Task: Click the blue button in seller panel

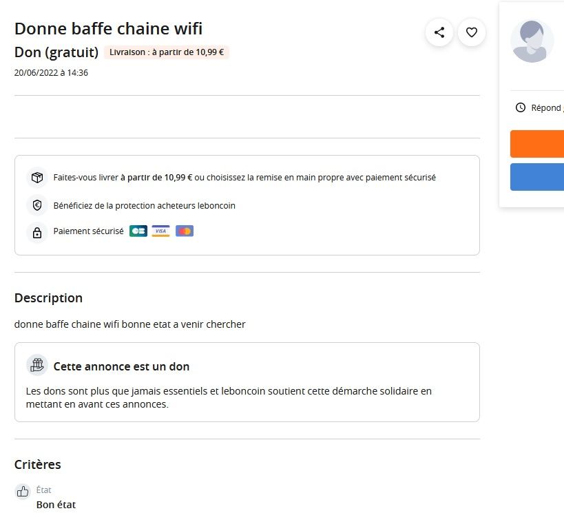Action: point(537,177)
